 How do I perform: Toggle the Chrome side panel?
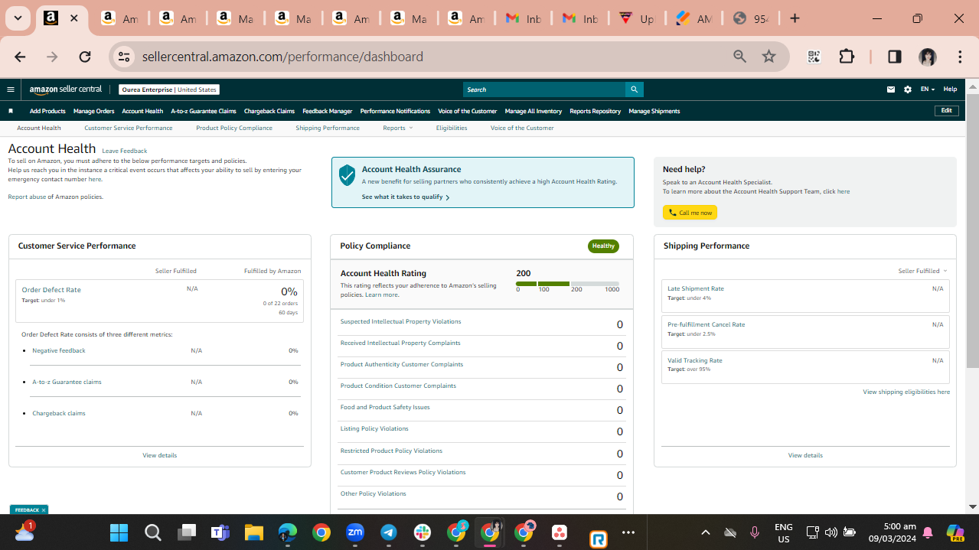(x=894, y=57)
